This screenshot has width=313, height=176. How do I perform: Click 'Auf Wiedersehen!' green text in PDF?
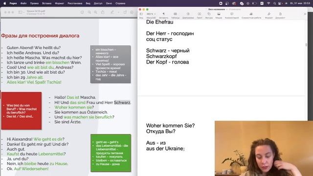click(x=31, y=169)
